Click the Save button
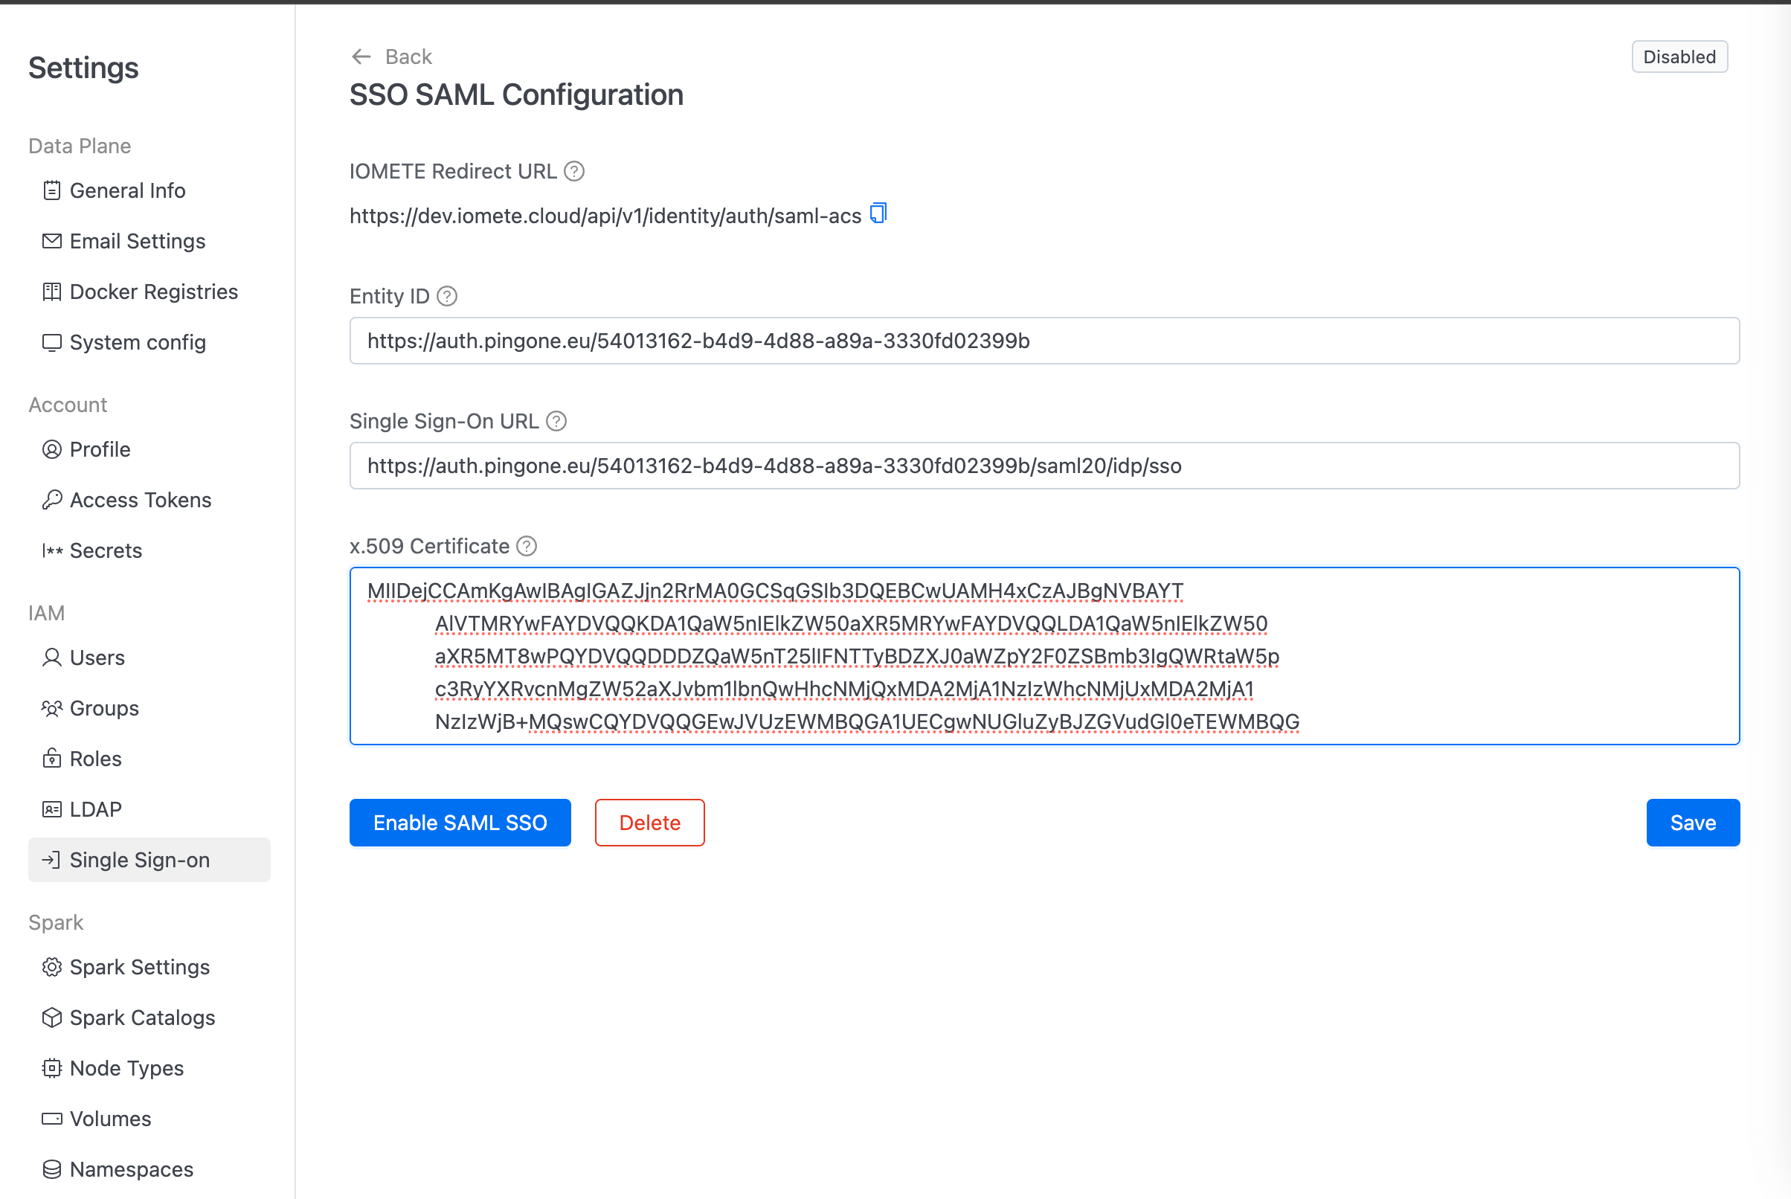The height and width of the screenshot is (1199, 1791). (x=1692, y=822)
